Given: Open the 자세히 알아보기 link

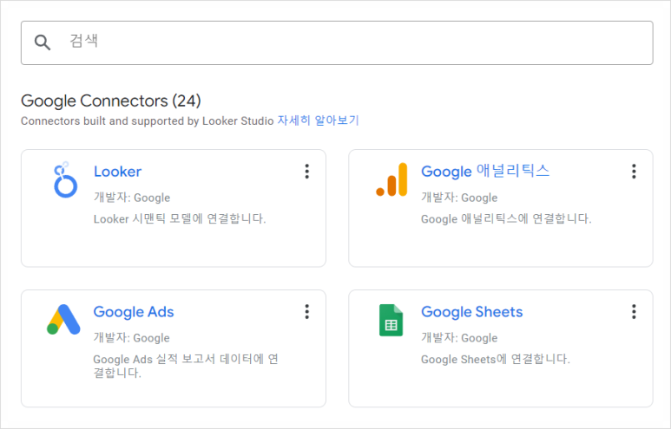Looking at the screenshot, I should pos(318,120).
